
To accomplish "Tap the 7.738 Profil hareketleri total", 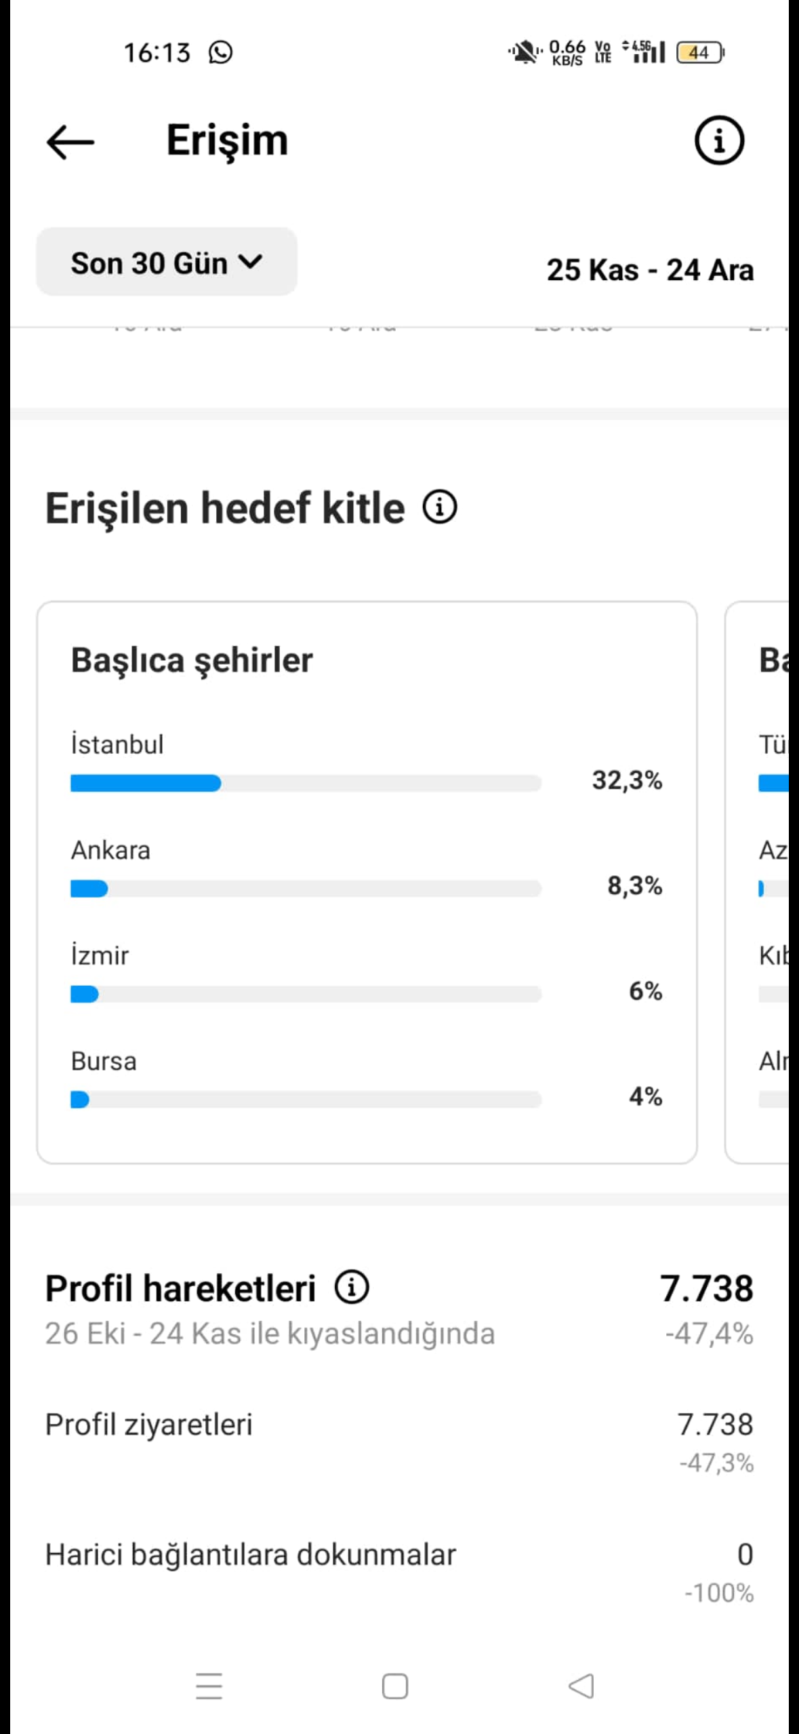I will 706,1288.
